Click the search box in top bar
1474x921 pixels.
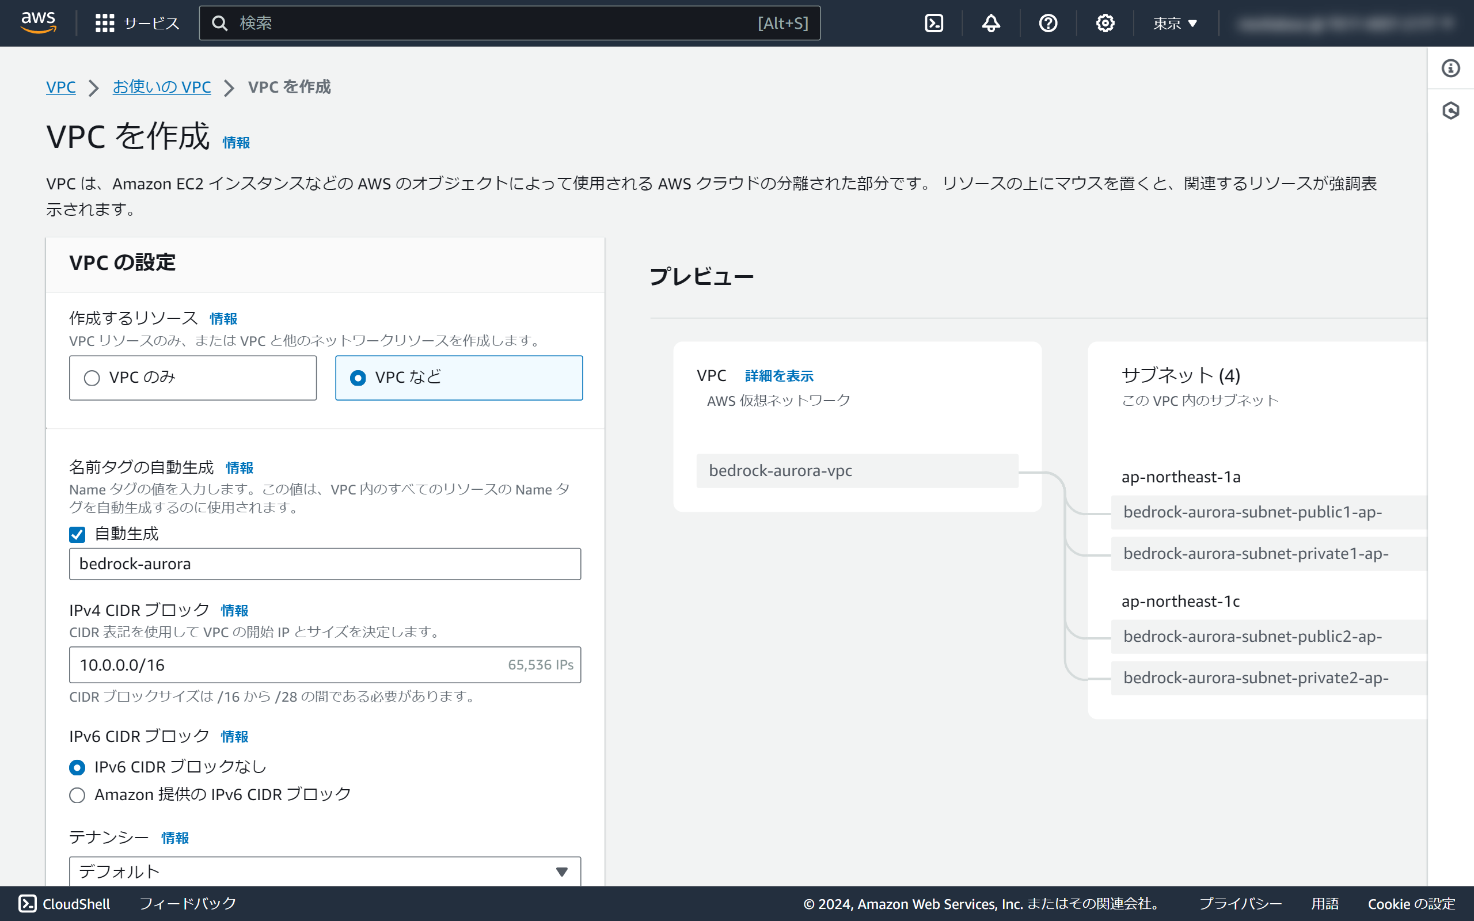tap(487, 23)
